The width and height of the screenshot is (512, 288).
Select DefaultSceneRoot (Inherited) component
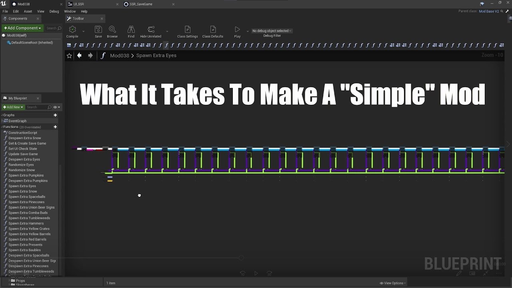coord(32,42)
